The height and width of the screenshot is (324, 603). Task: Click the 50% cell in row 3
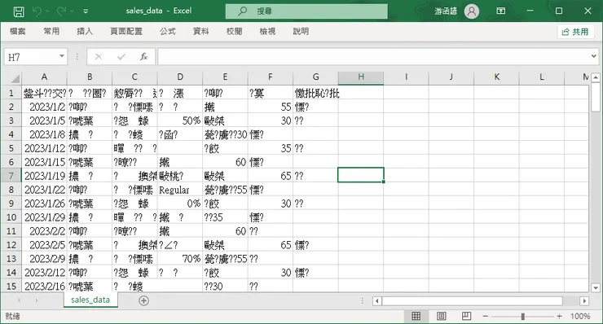click(x=180, y=120)
